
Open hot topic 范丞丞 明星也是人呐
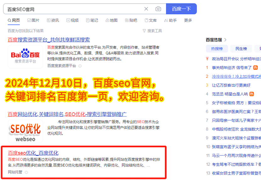coord(230,94)
